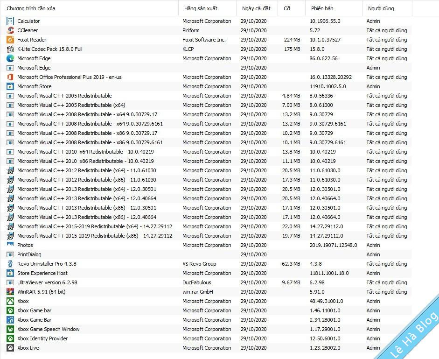Click the Xbox app icon
The image size is (439, 359).
pos(10,301)
